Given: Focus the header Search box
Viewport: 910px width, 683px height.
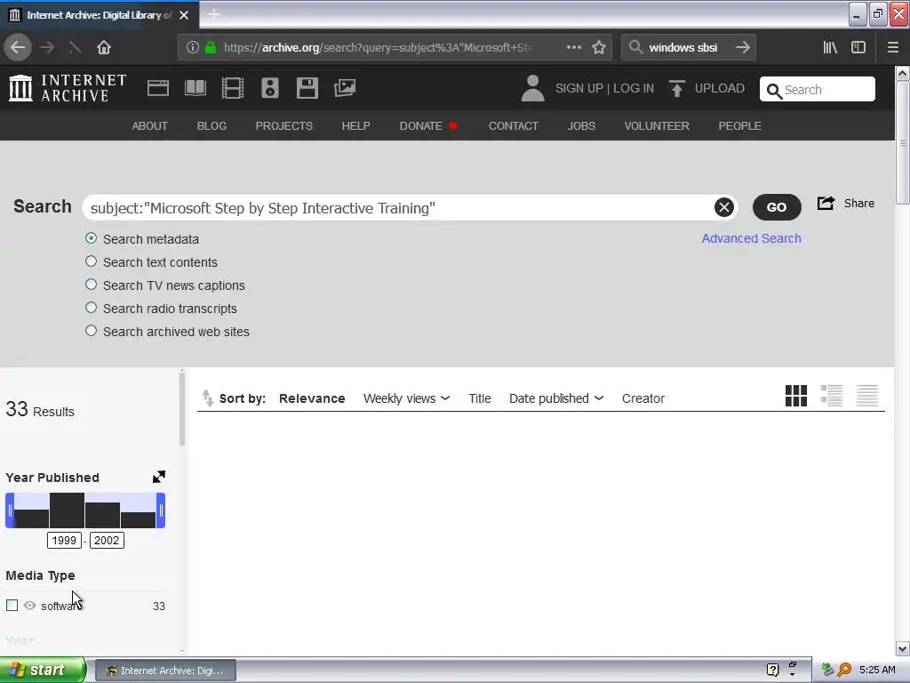Looking at the screenshot, I should click(818, 90).
